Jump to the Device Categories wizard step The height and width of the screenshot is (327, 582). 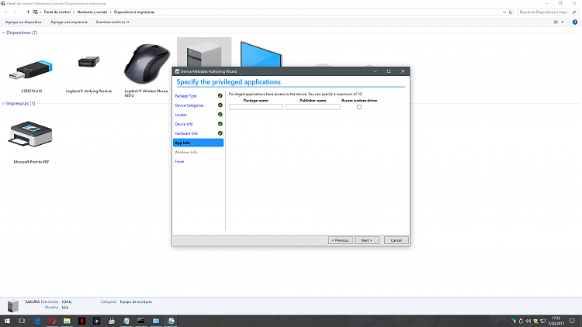pos(189,105)
